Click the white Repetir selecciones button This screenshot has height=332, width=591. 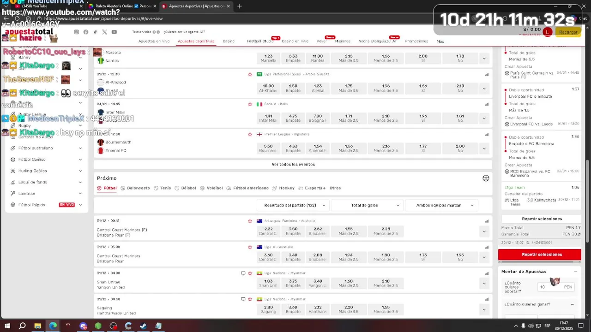(x=542, y=219)
